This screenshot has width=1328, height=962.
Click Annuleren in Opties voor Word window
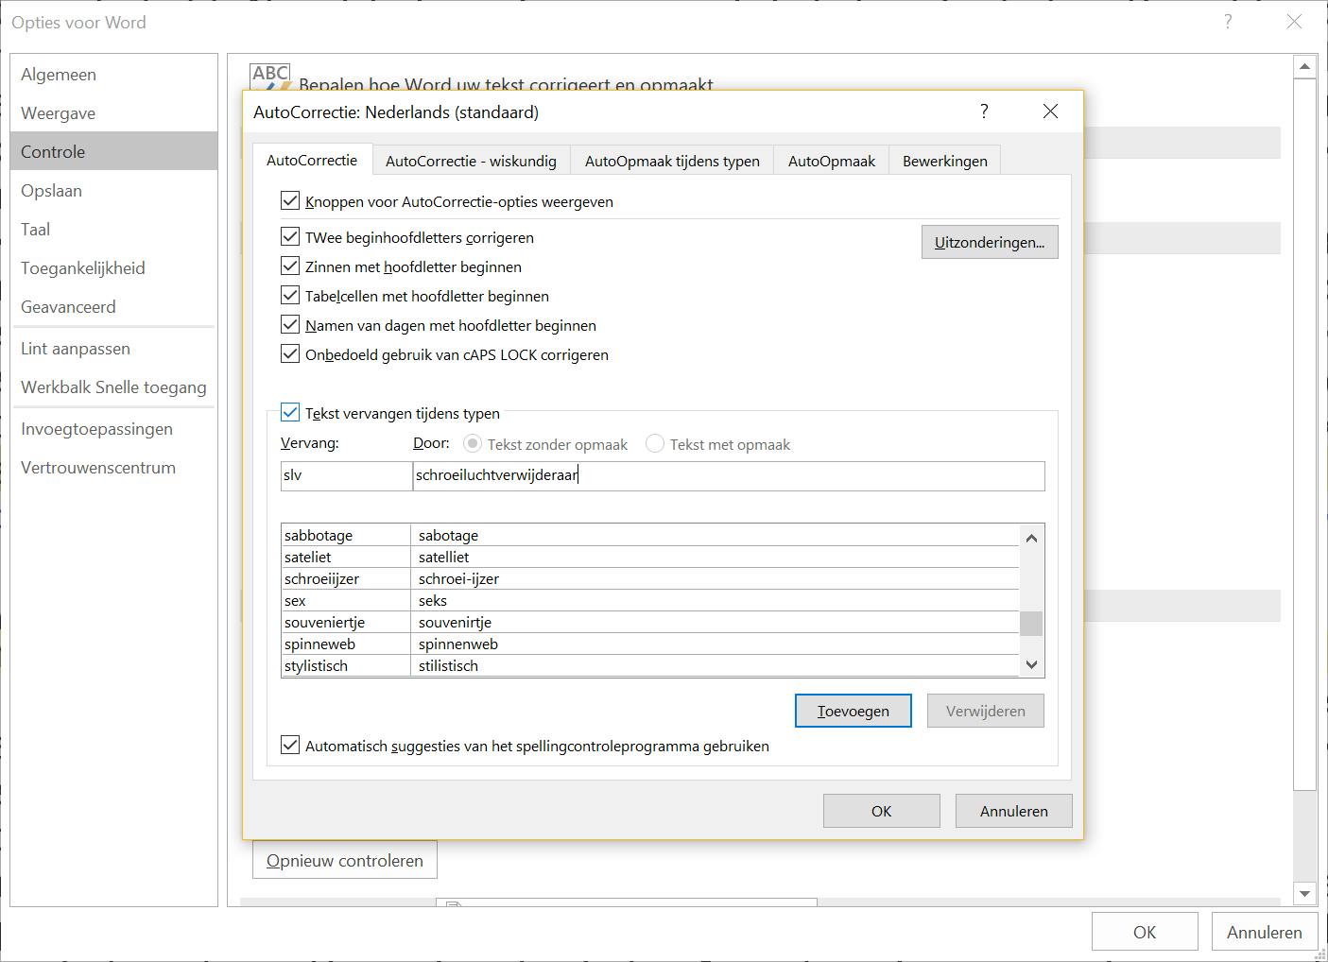(1265, 932)
